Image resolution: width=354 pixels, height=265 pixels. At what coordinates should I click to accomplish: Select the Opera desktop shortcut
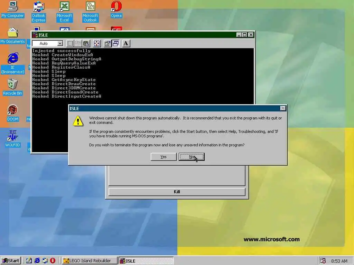[x=116, y=9]
